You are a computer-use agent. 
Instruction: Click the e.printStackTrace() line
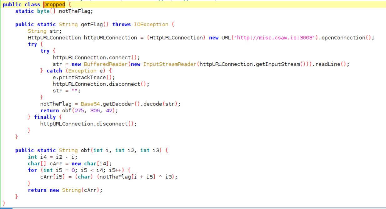pos(84,77)
